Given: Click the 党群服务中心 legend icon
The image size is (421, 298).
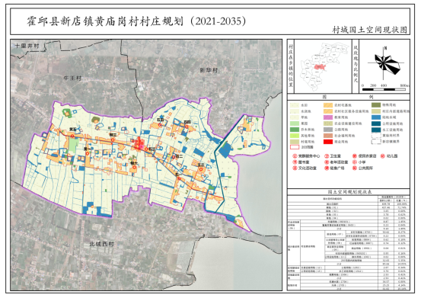Looking at the screenshot, I should click(295, 155).
